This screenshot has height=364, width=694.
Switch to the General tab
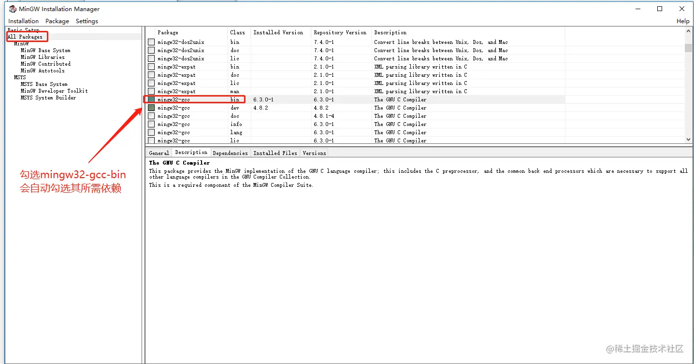pos(159,153)
